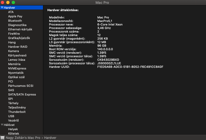Open Grafika/kijelzők section
Viewport: 206px width, 140px height.
click(x=19, y=38)
